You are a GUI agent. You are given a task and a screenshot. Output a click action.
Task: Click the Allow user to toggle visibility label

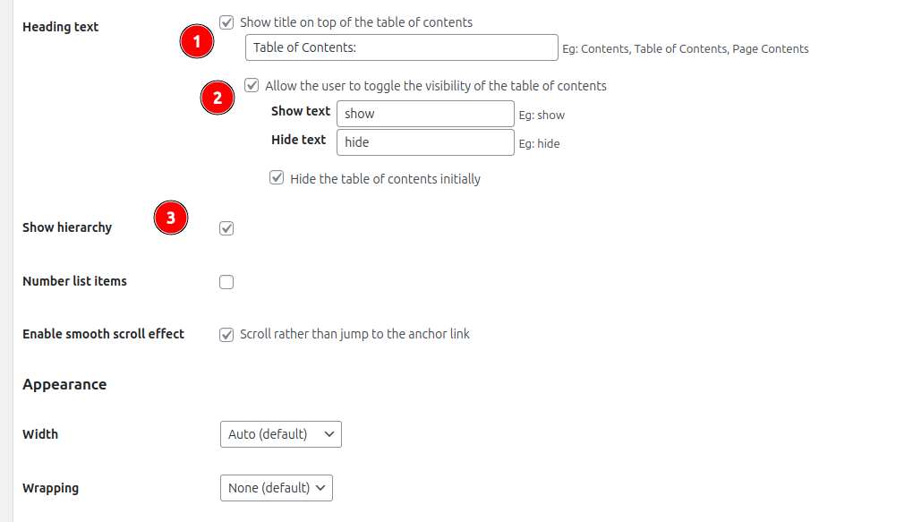tap(436, 86)
